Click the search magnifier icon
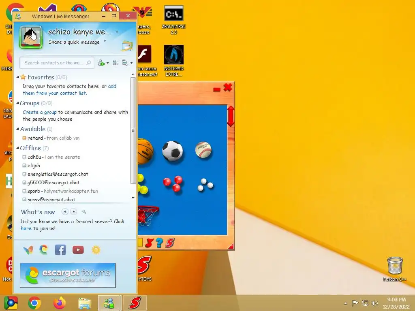Image resolution: width=415 pixels, height=311 pixels. pyautogui.click(x=89, y=63)
